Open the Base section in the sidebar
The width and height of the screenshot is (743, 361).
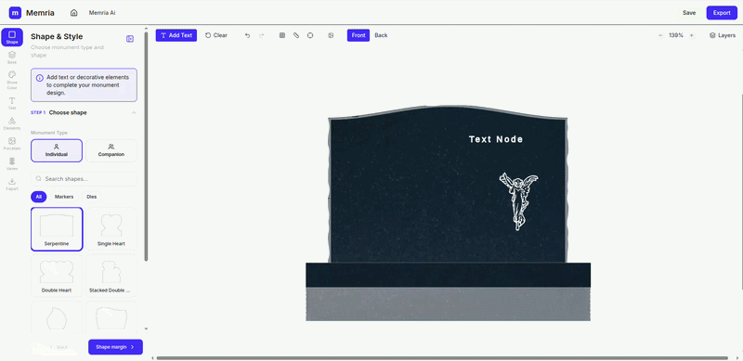click(x=12, y=58)
